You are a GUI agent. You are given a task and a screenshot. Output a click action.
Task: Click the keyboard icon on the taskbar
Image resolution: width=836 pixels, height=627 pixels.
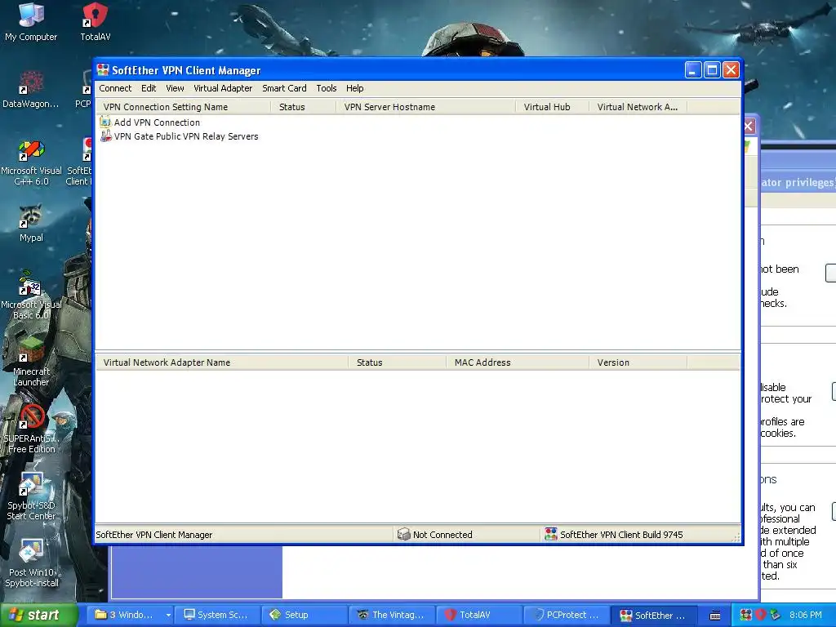click(x=715, y=616)
